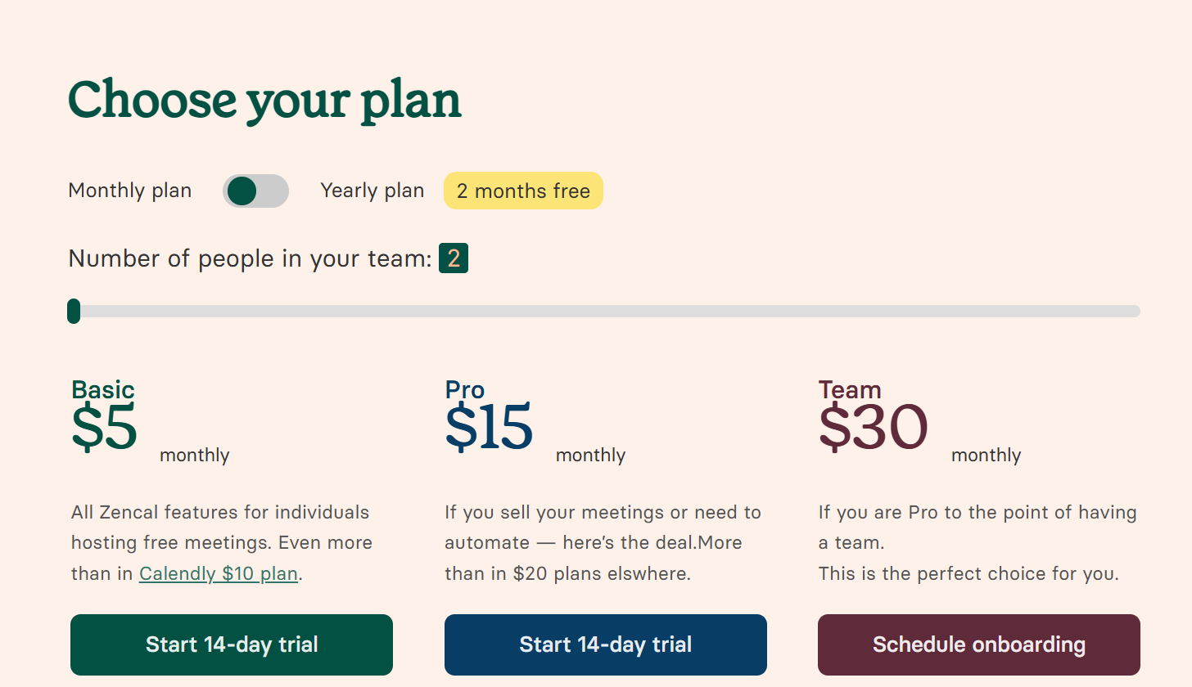This screenshot has width=1192, height=687.
Task: Select the Team plan heading
Action: tap(850, 390)
